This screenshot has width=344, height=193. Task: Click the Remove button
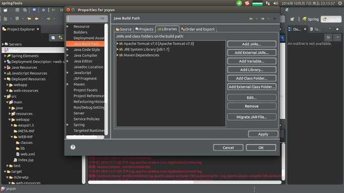(252, 106)
